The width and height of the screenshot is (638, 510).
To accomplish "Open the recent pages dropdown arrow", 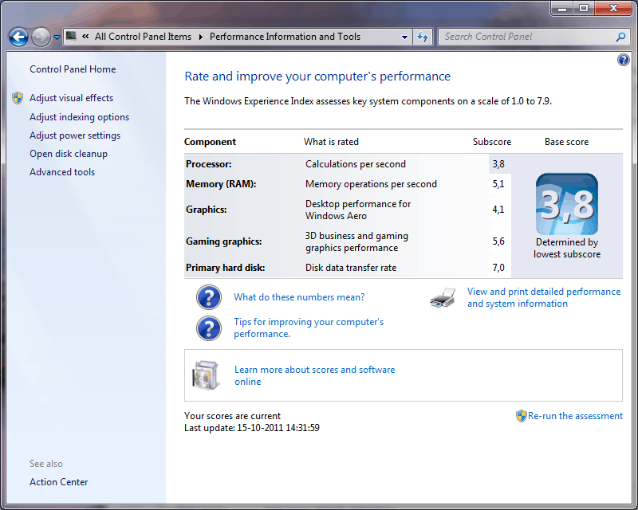I will pyautogui.click(x=57, y=37).
